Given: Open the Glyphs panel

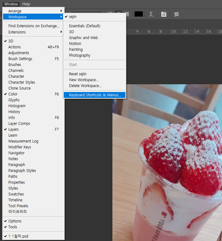Looking at the screenshot, I should tap(33, 100).
